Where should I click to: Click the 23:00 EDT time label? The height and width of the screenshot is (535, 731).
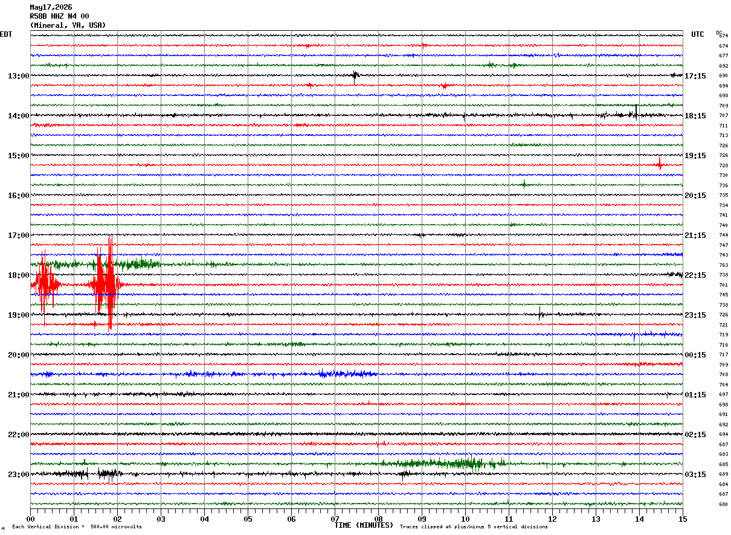click(19, 475)
